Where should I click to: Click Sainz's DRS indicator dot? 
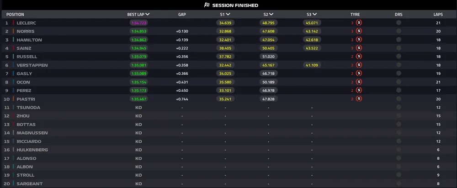[x=399, y=48]
